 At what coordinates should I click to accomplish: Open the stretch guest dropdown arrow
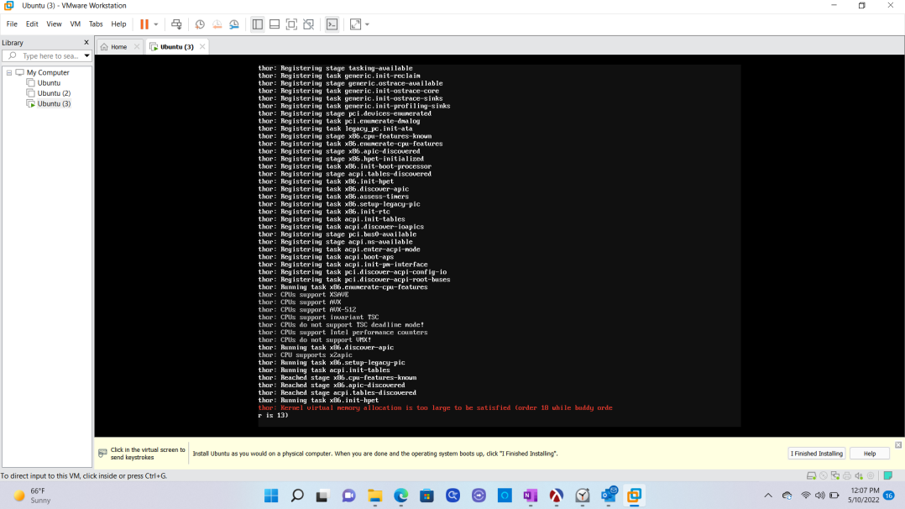[x=367, y=24]
